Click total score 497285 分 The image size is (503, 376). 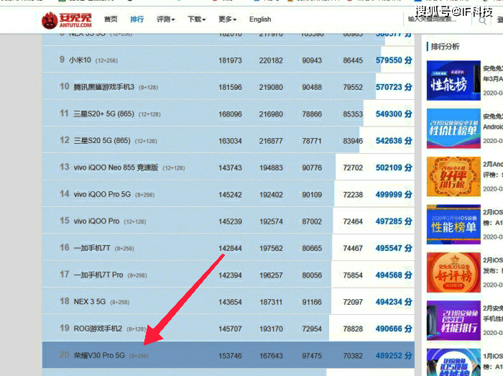pyautogui.click(x=394, y=221)
